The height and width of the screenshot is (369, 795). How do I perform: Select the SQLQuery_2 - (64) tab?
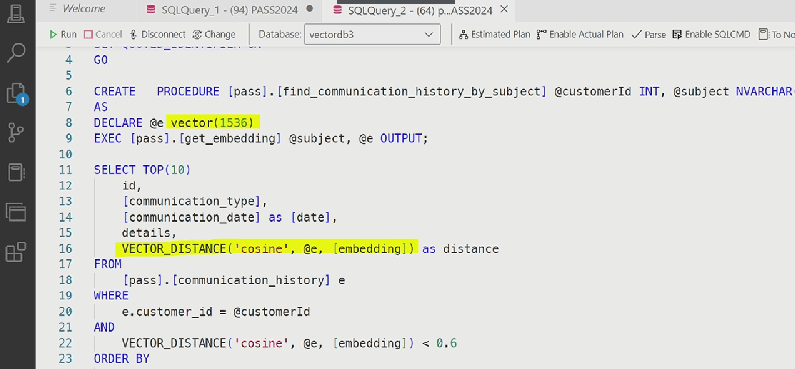point(420,11)
